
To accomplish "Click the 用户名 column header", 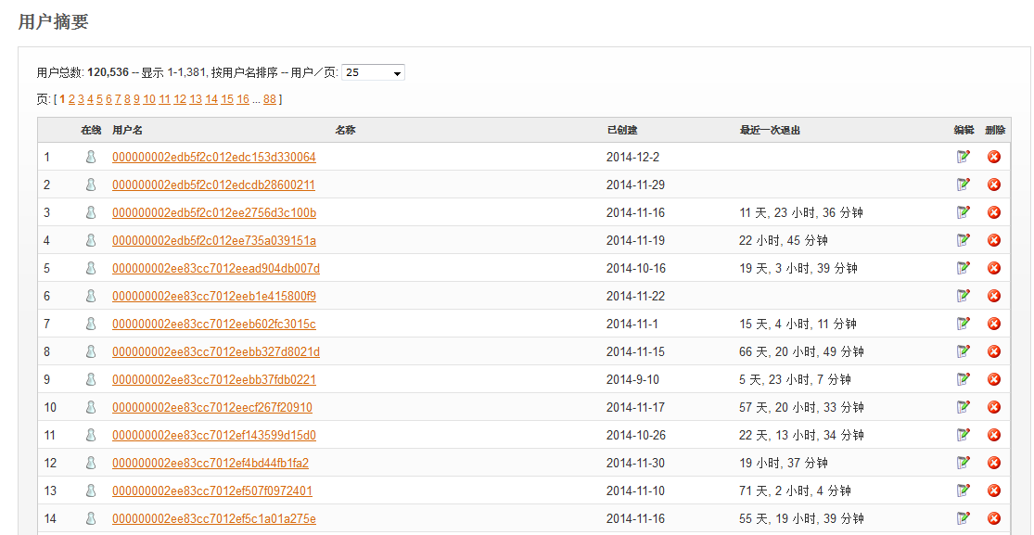I will [x=127, y=130].
